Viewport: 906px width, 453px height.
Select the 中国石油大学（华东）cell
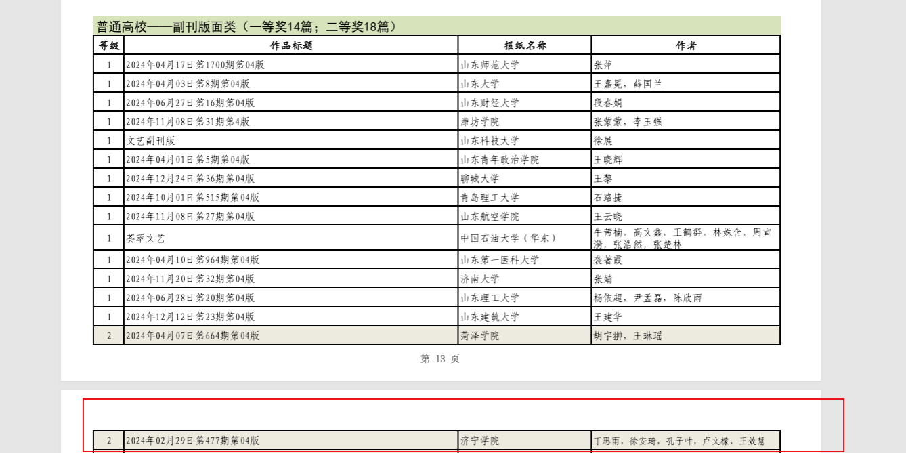(x=509, y=238)
